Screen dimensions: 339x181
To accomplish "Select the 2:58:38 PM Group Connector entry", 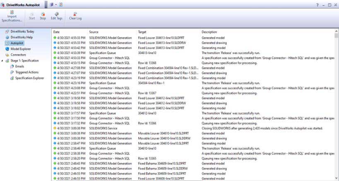I will pos(194,154).
